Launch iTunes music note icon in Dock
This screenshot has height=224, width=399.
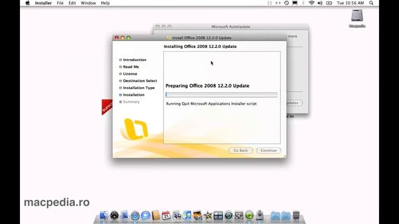(187, 215)
